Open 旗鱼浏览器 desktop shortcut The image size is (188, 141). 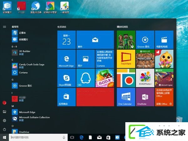tap(36, 8)
